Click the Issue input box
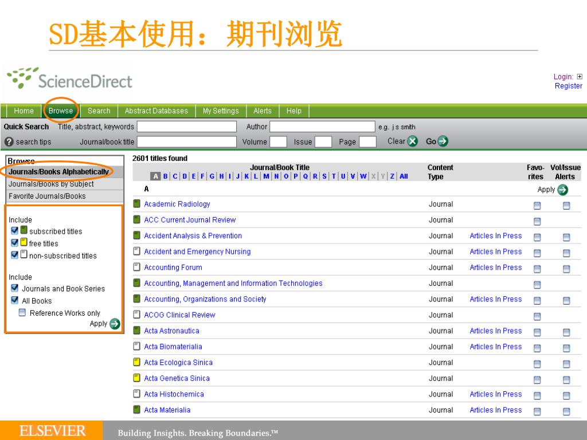 pyautogui.click(x=323, y=142)
